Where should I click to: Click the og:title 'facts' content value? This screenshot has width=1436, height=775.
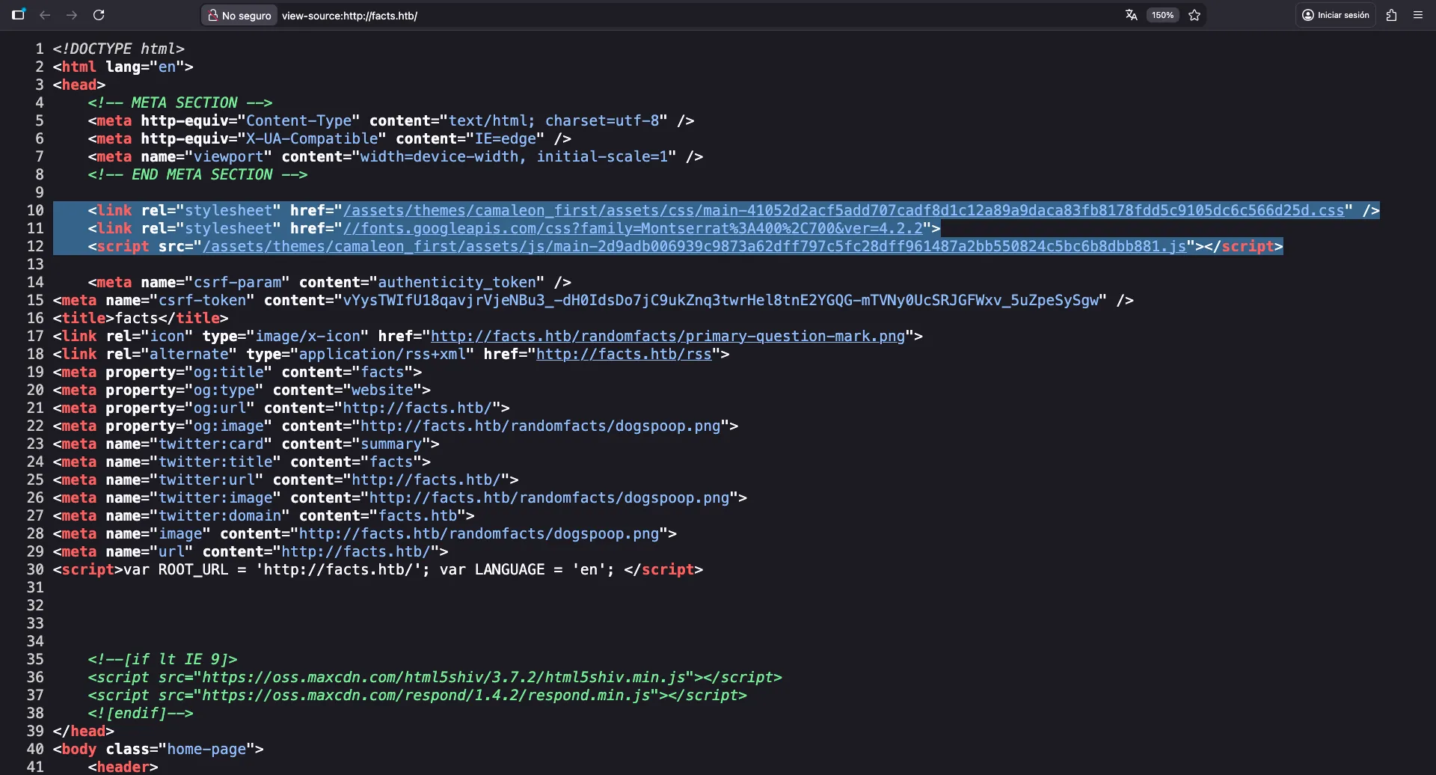click(382, 372)
